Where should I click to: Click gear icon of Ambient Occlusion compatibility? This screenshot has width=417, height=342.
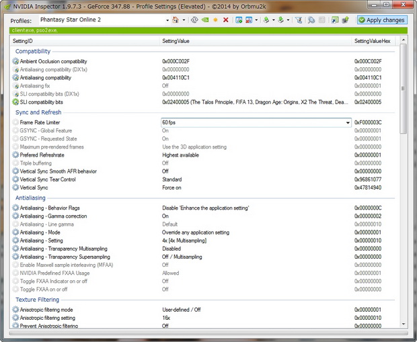click(x=15, y=61)
